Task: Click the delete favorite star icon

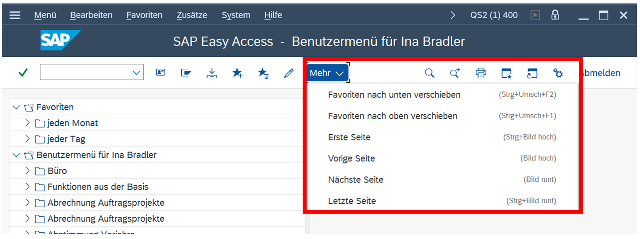Action: (x=263, y=73)
